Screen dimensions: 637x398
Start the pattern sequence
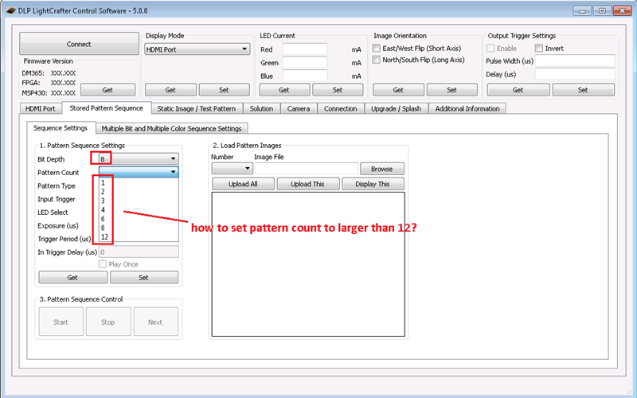tap(61, 322)
